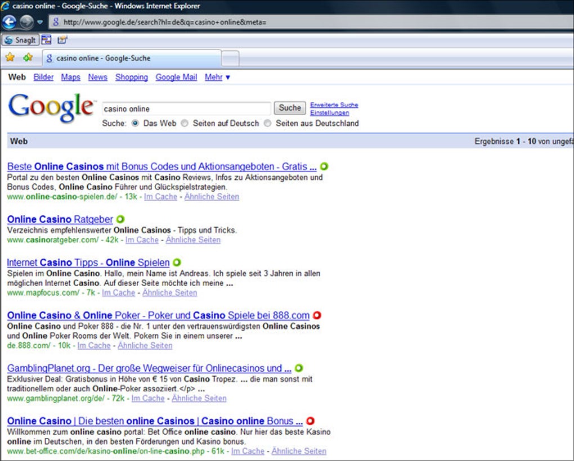Open the 888.com Online Casino & Poker result
574x461 pixels.
click(x=158, y=315)
